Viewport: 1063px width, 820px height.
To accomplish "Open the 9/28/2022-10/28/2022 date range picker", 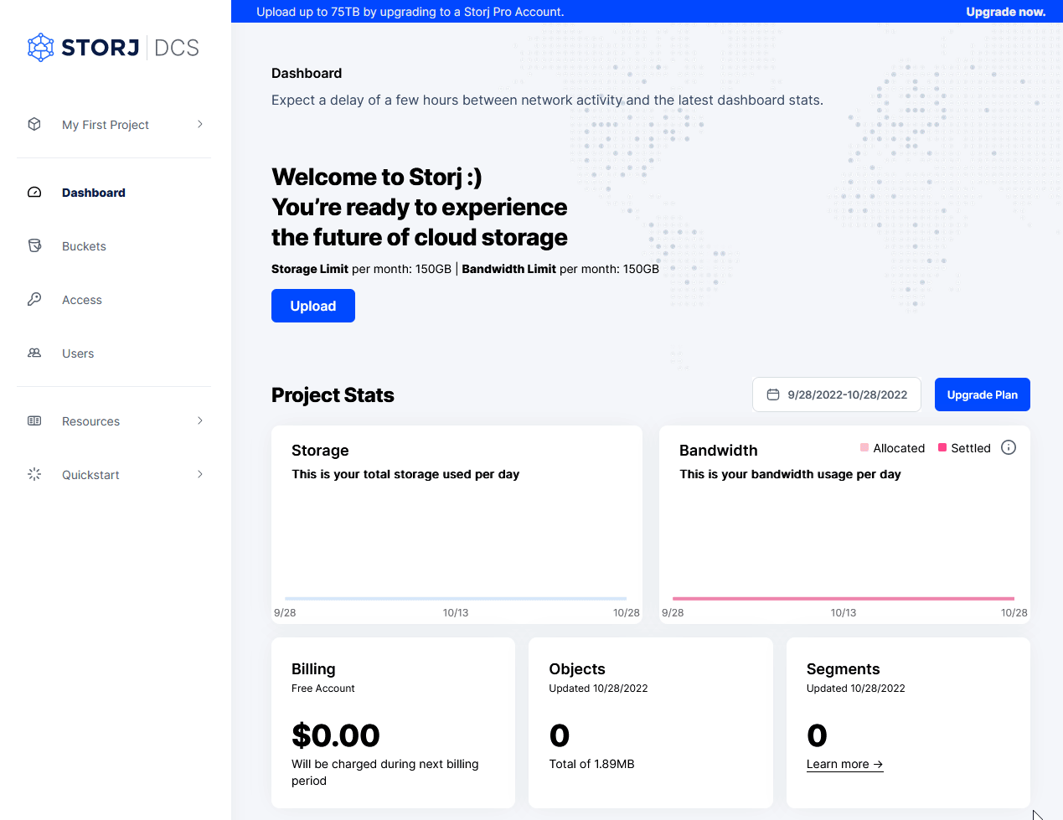I will 837,395.
